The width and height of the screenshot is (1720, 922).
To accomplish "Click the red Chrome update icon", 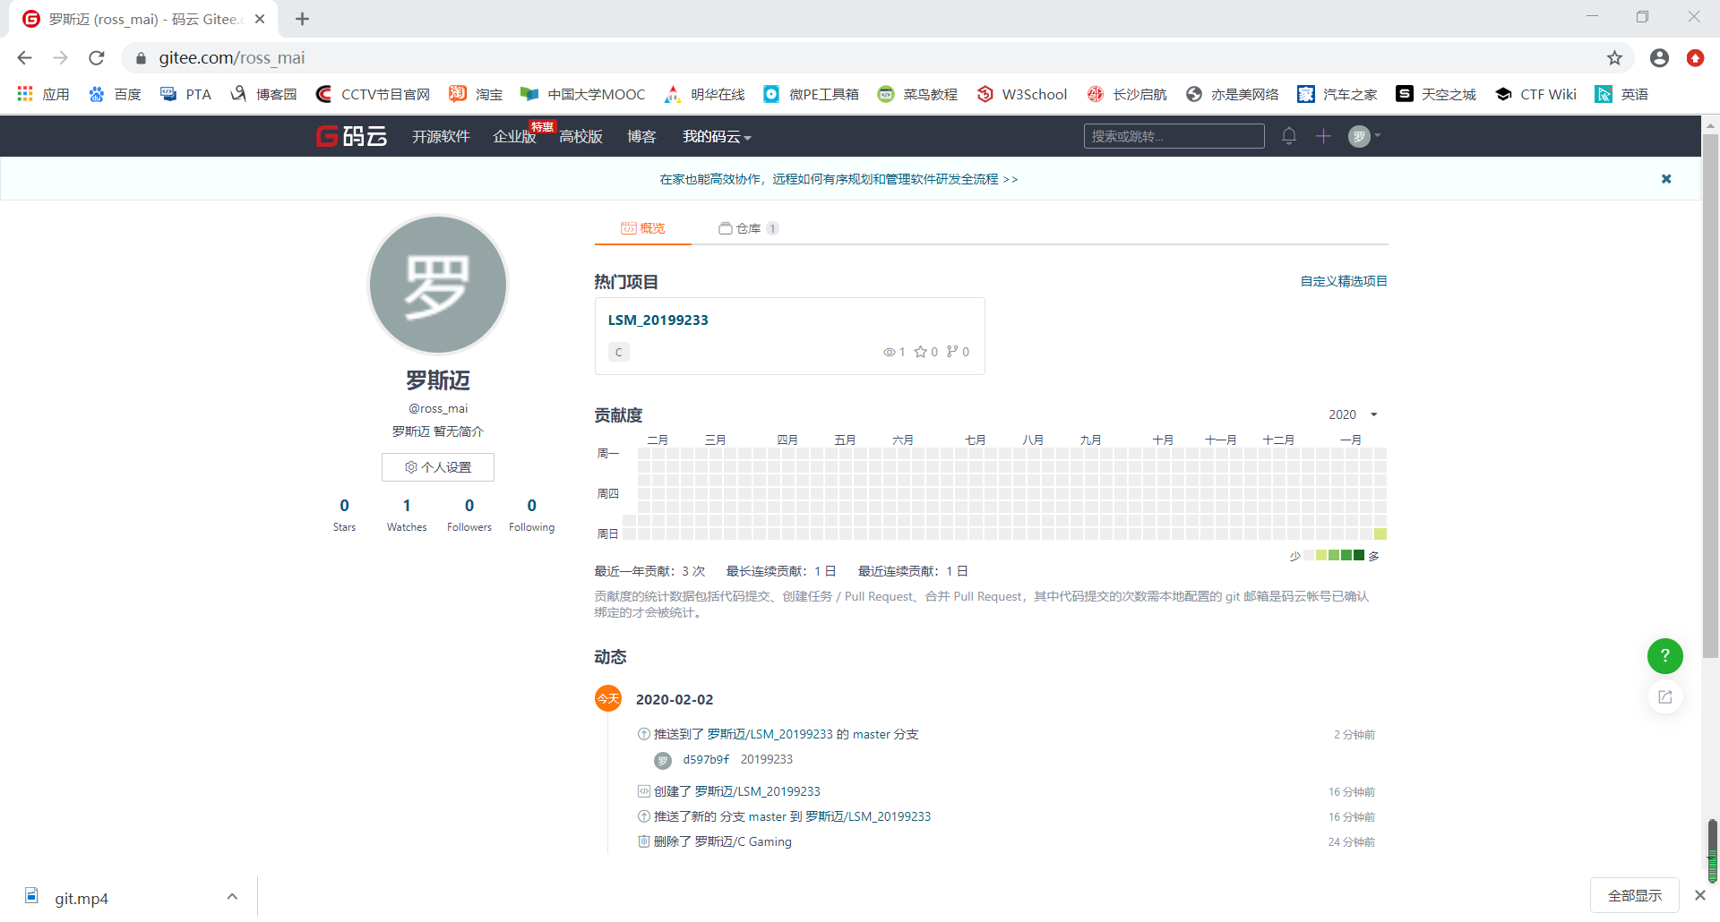I will (x=1695, y=58).
